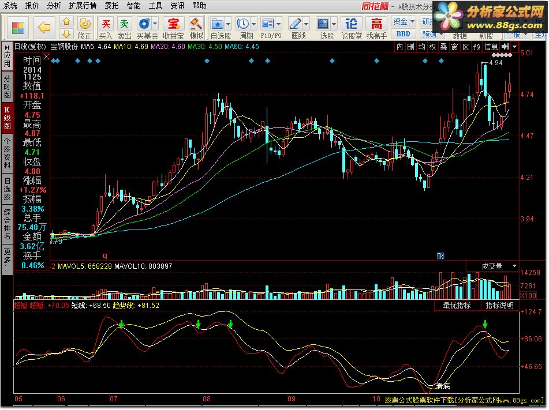Click the 资金 toolbar button

[400, 21]
